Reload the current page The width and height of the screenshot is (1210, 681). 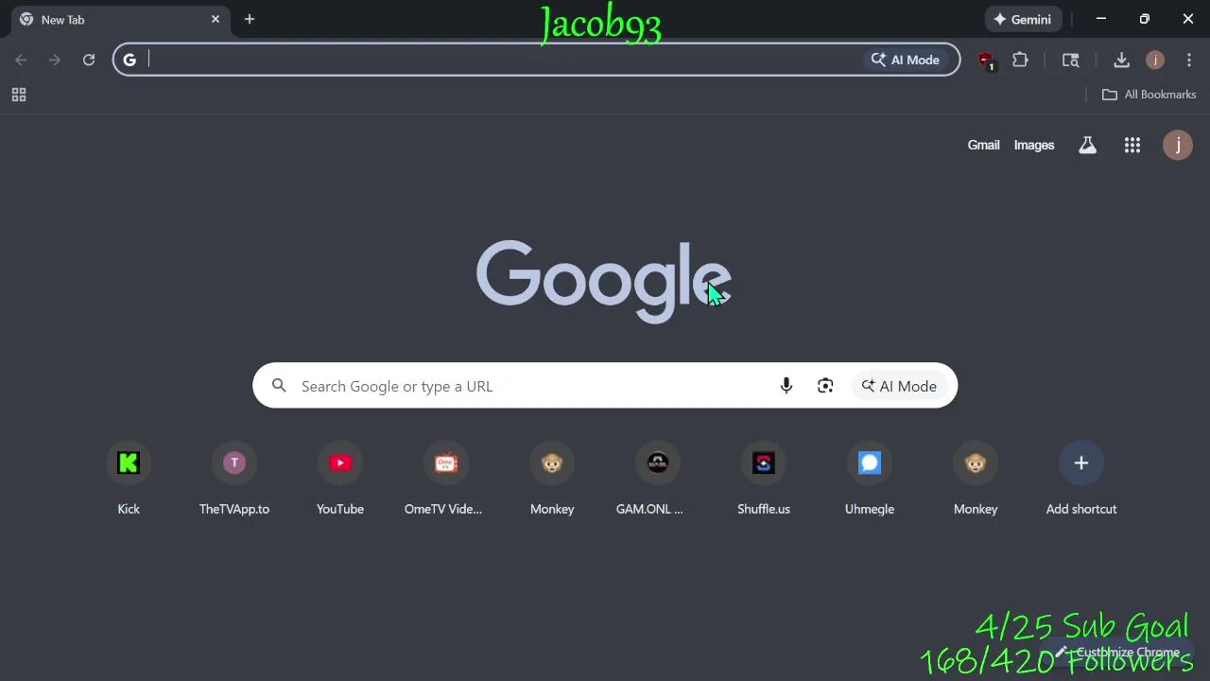coord(89,60)
